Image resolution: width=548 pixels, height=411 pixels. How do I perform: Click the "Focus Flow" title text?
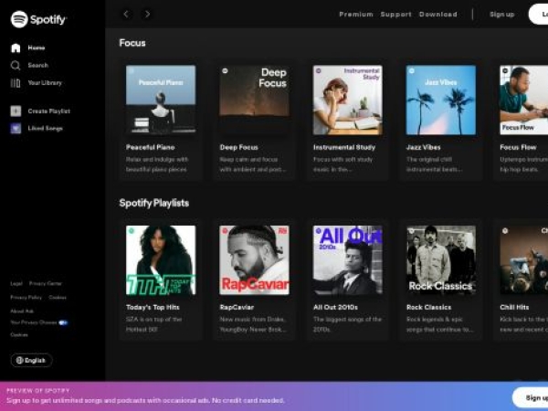pyautogui.click(x=518, y=147)
